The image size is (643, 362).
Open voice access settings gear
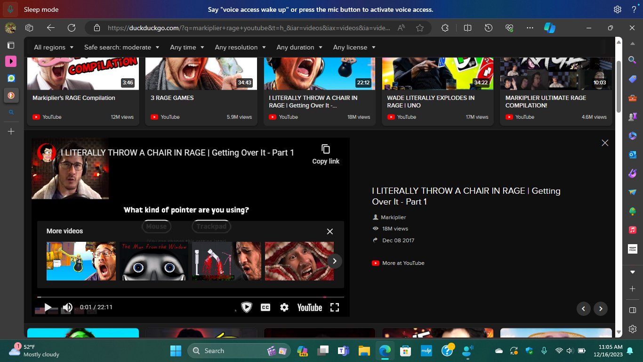pos(618,9)
